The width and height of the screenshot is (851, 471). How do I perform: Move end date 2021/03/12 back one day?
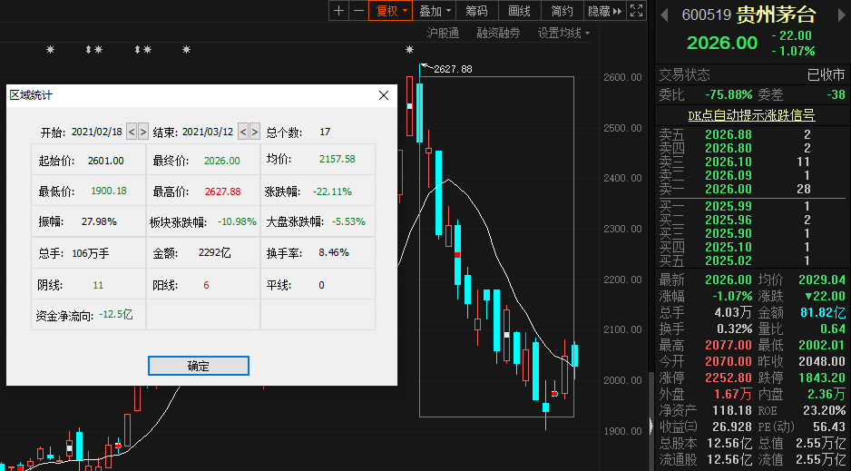243,132
